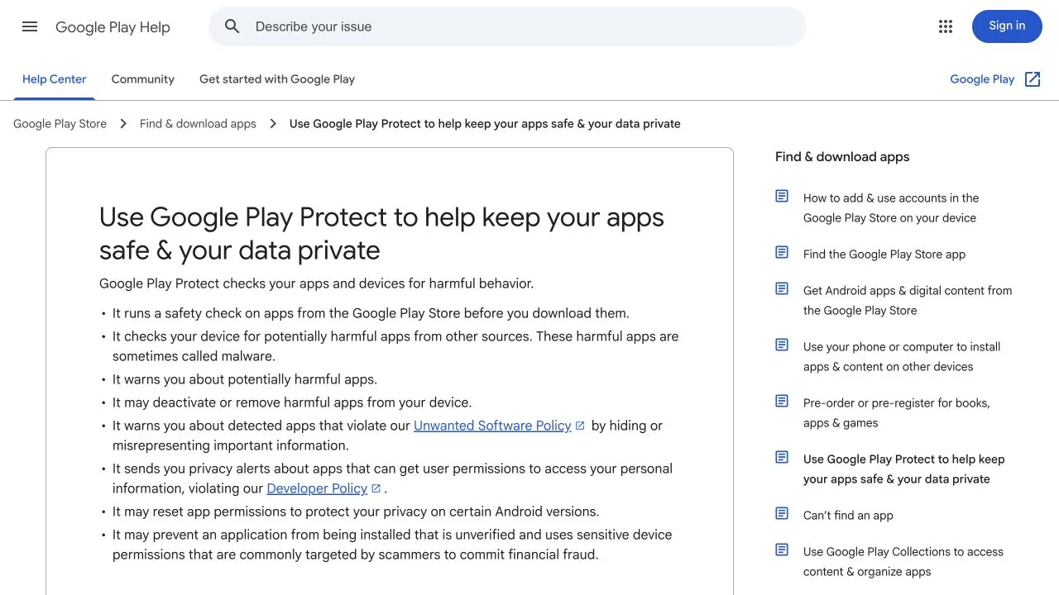Open the Developer Policy link
The width and height of the screenshot is (1059, 595).
317,488
